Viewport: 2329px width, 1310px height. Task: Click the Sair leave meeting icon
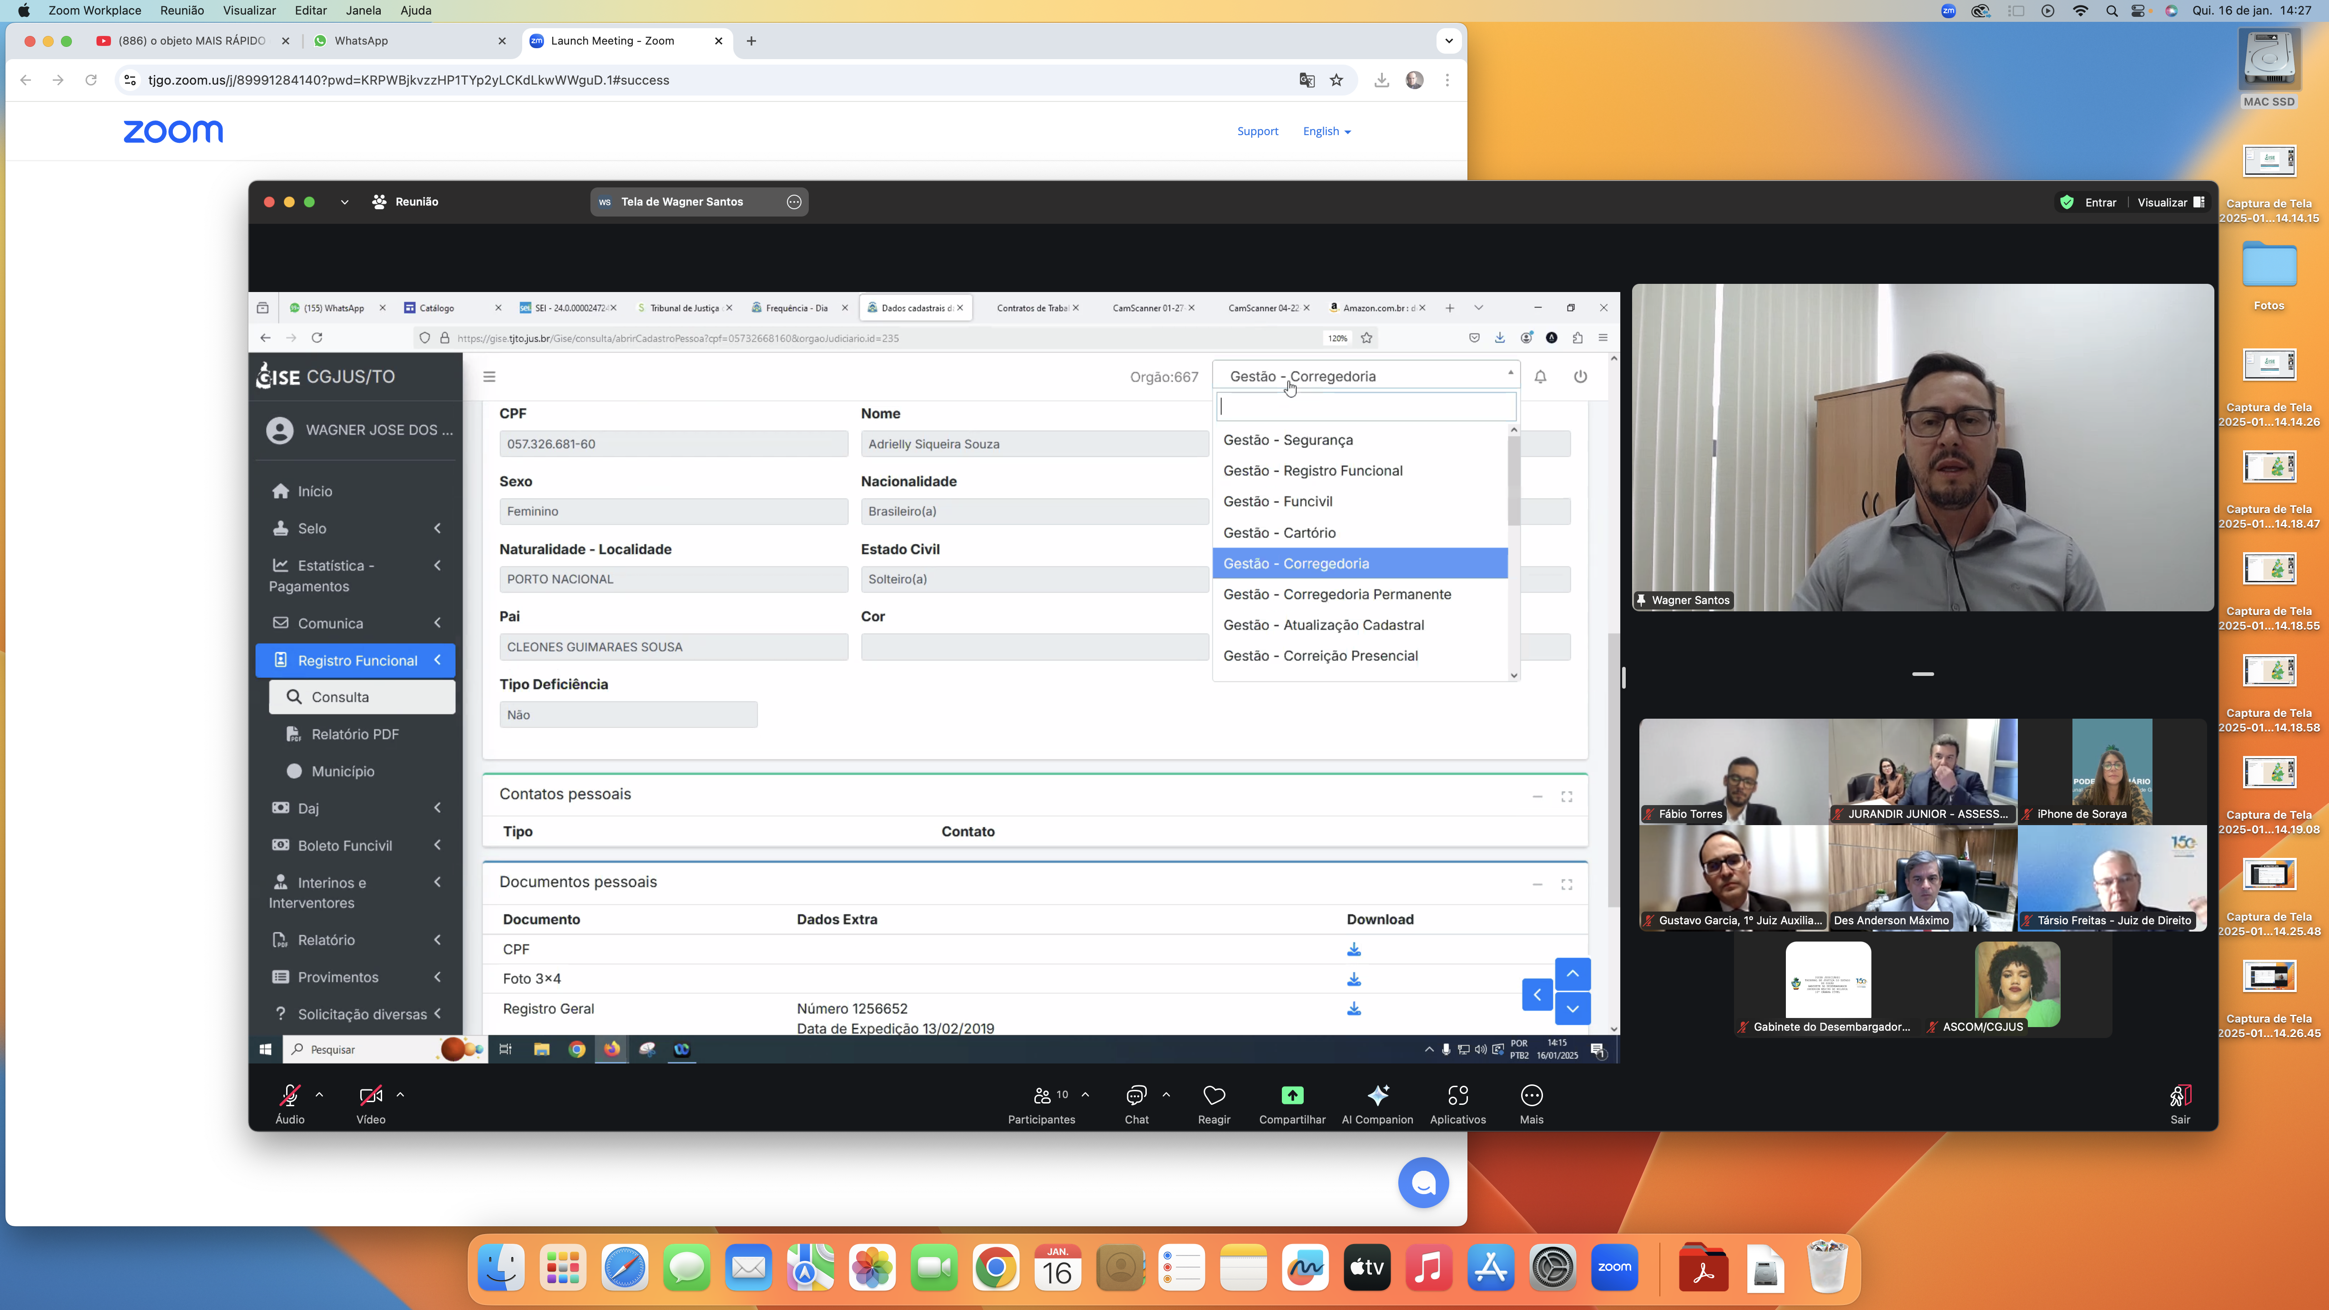point(2180,1096)
